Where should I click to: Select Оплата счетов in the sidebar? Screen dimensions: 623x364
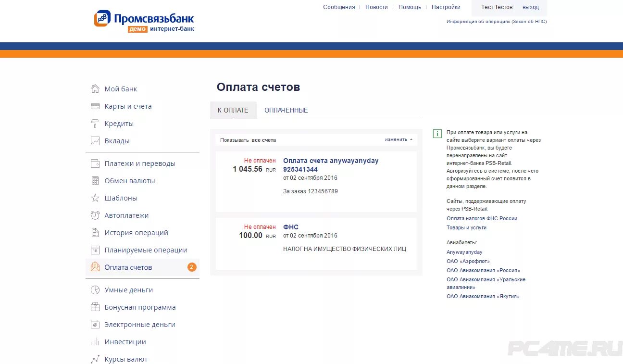pos(142,267)
